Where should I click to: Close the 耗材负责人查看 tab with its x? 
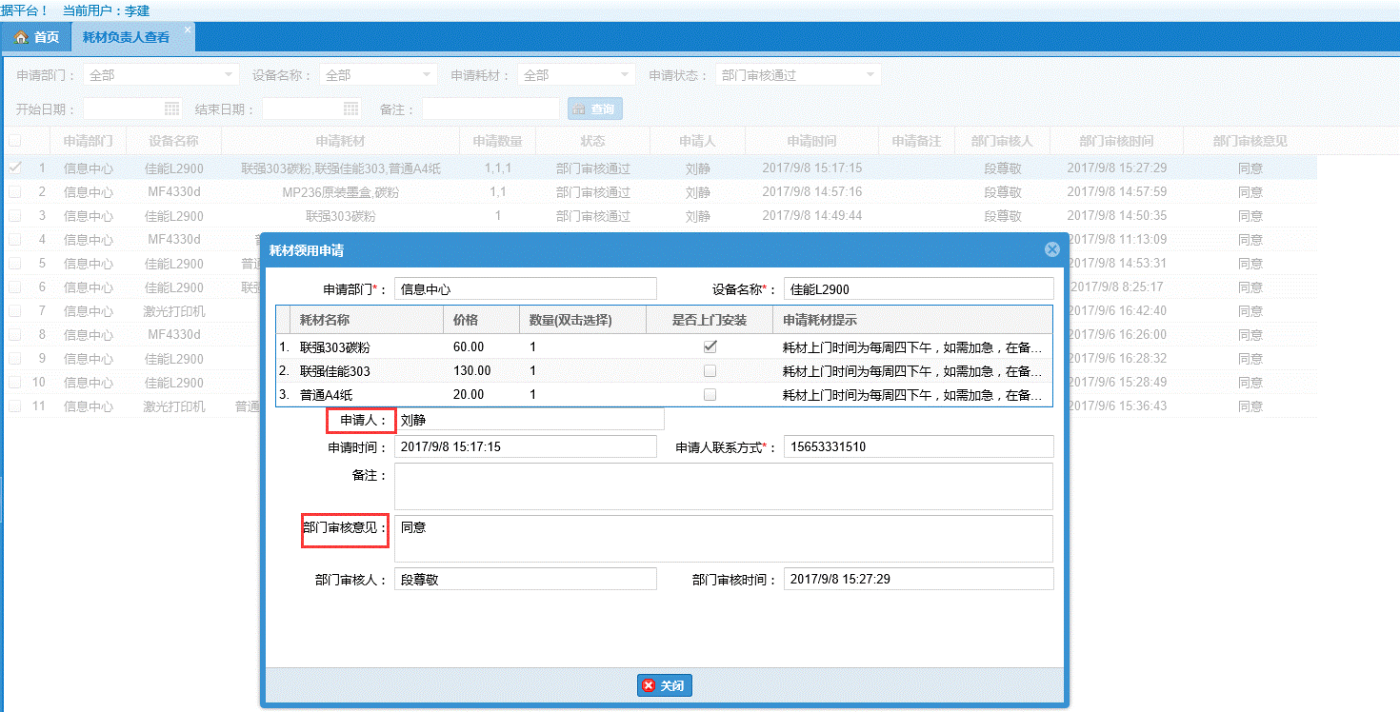click(x=188, y=30)
